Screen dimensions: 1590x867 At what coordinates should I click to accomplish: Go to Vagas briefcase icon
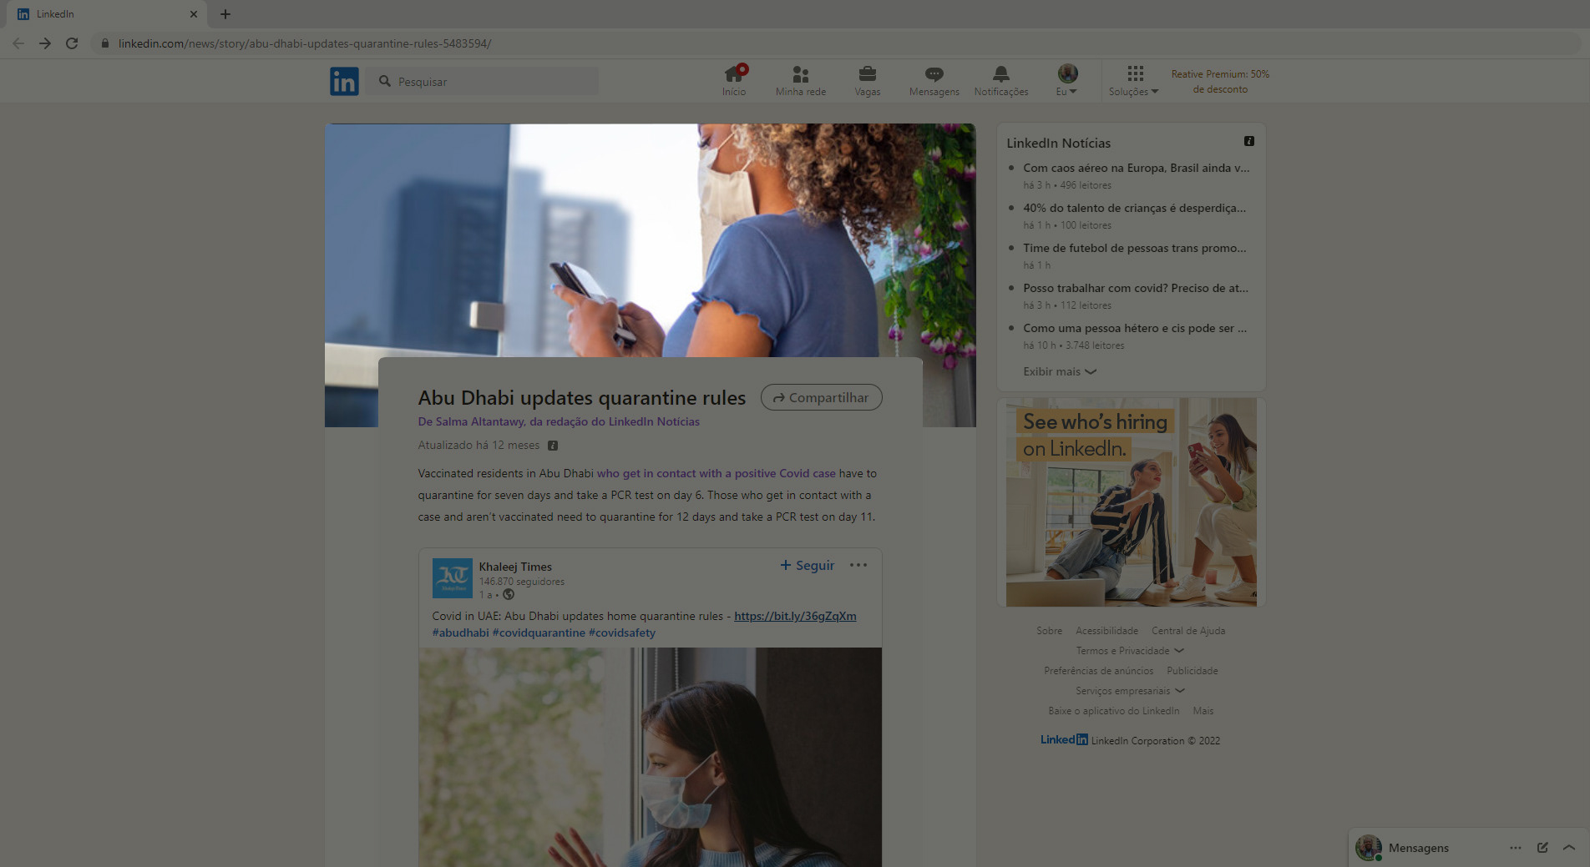(x=867, y=81)
